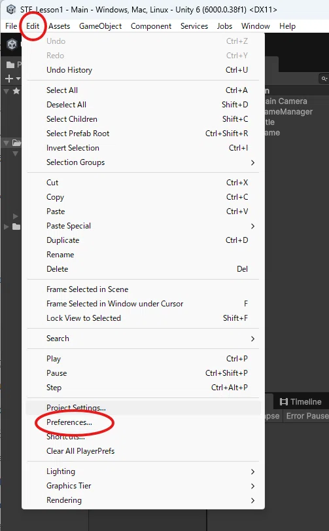
Task: Choose Step from the Edit menu
Action: point(143,388)
